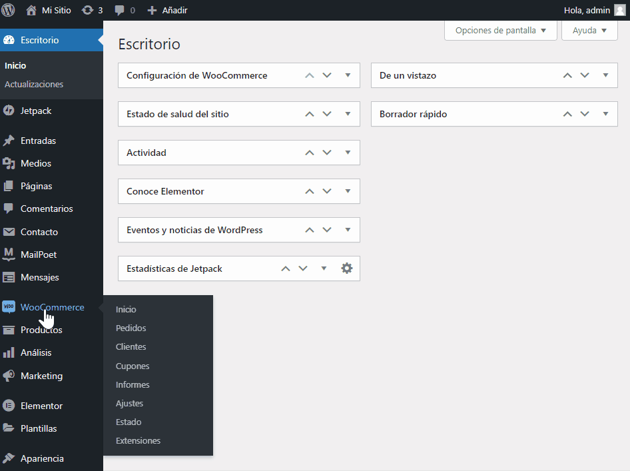Image resolution: width=630 pixels, height=471 pixels.
Task: Open Inicio in WooCommerce submenu
Action: pyautogui.click(x=126, y=309)
